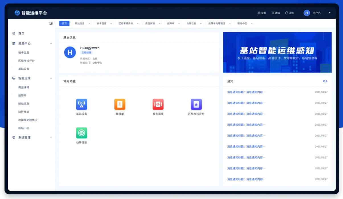Click the 注销 logout icon

[x=287, y=13]
